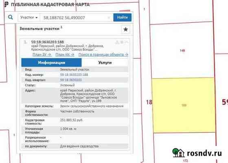
Task: Click "Земли сельскохозяйственного назначения" category value
Action: (x=92, y=106)
